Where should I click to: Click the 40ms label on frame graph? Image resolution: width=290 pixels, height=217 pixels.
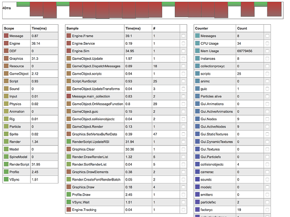click(7, 8)
